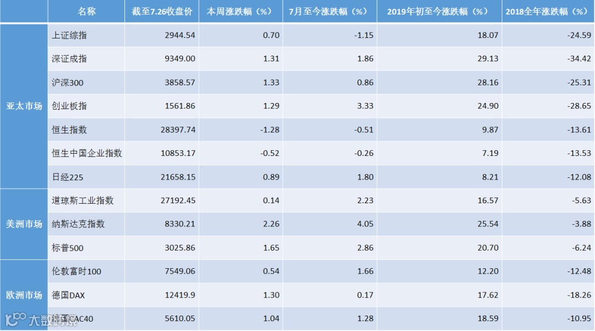Click the 7月至今涨跌幅（%） column header
Viewport: 595px width, 331px height.
[330, 12]
